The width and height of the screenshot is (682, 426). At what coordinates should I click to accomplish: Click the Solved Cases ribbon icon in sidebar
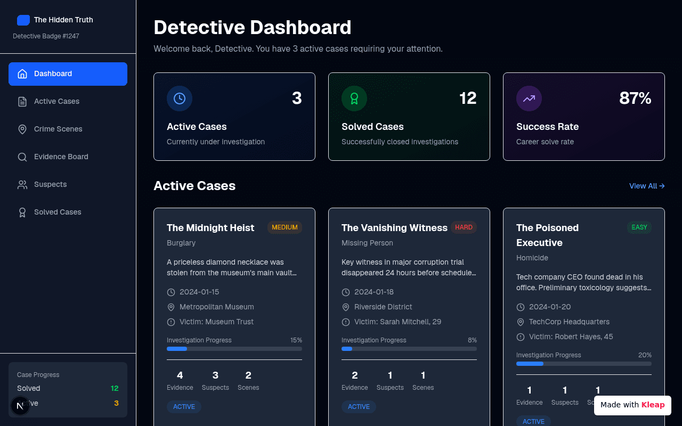tap(22, 212)
